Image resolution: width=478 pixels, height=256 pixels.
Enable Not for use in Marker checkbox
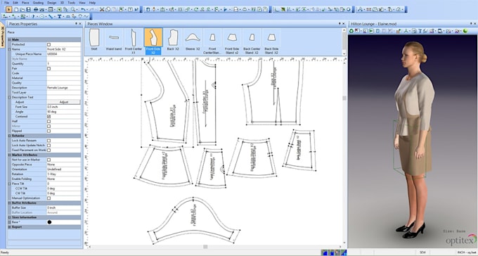pyautogui.click(x=49, y=160)
